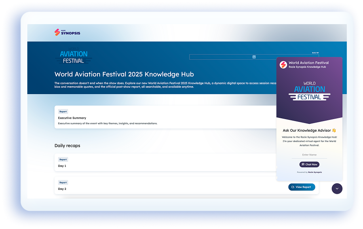Image resolution: width=363 pixels, height=229 pixels.
Task: Click the Report tag on Day 1
Action: (63, 159)
